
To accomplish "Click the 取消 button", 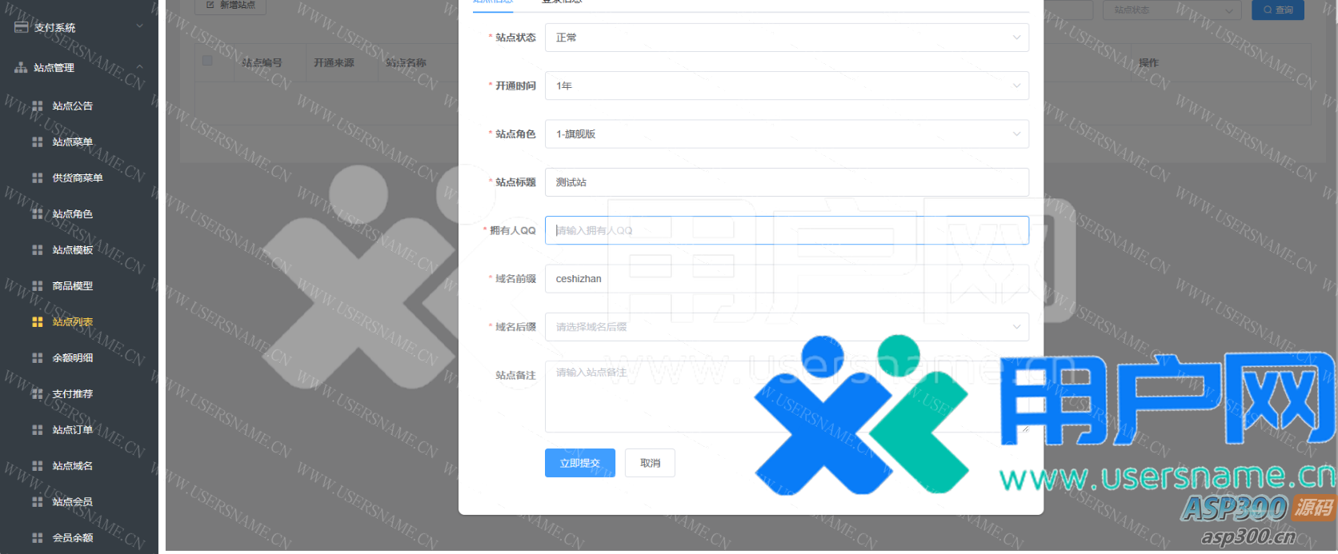I will pyautogui.click(x=651, y=463).
